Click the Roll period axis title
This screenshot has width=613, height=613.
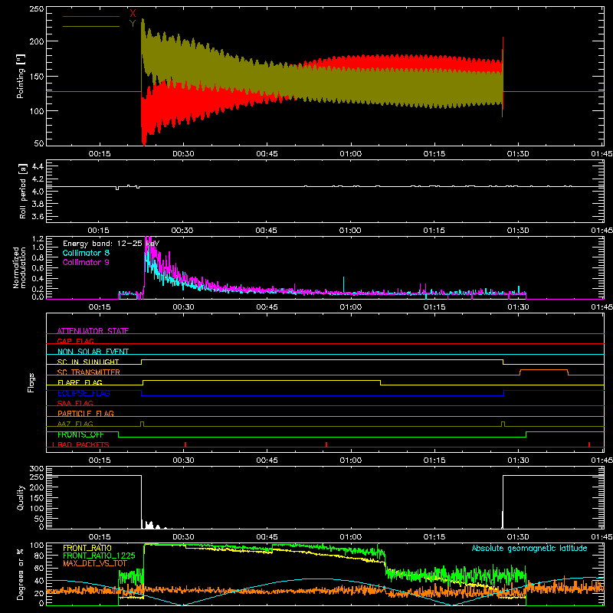[x=22, y=191]
